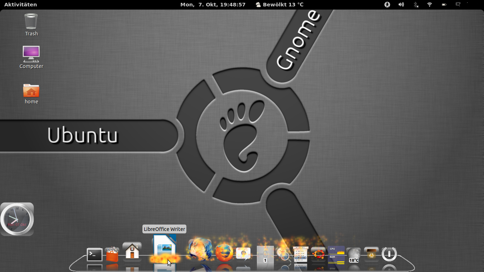Open the date and time calendar menu

tap(213, 5)
